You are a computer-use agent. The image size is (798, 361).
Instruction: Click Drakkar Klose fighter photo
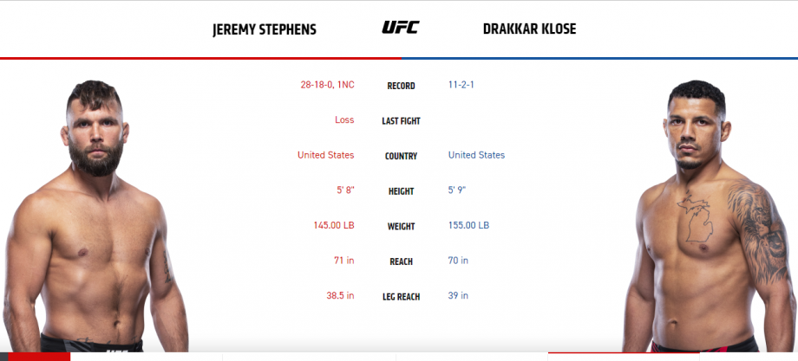pos(709,216)
